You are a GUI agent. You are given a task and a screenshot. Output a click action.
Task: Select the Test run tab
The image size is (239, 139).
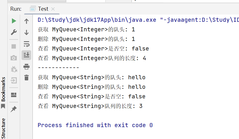(x=43, y=9)
